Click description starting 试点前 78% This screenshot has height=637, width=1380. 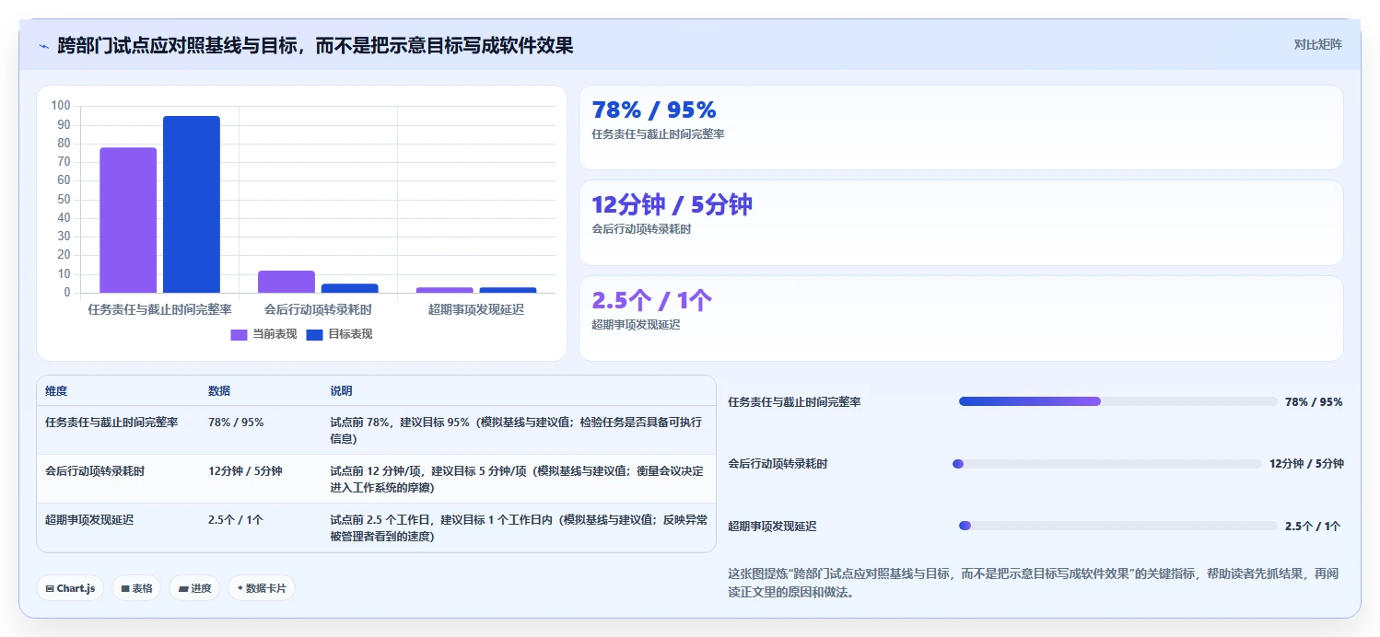coord(516,431)
